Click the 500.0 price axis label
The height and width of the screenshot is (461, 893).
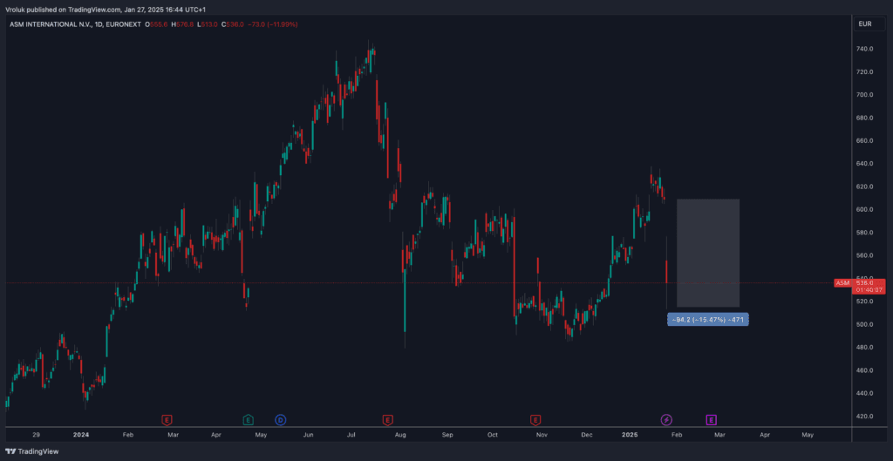click(865, 324)
